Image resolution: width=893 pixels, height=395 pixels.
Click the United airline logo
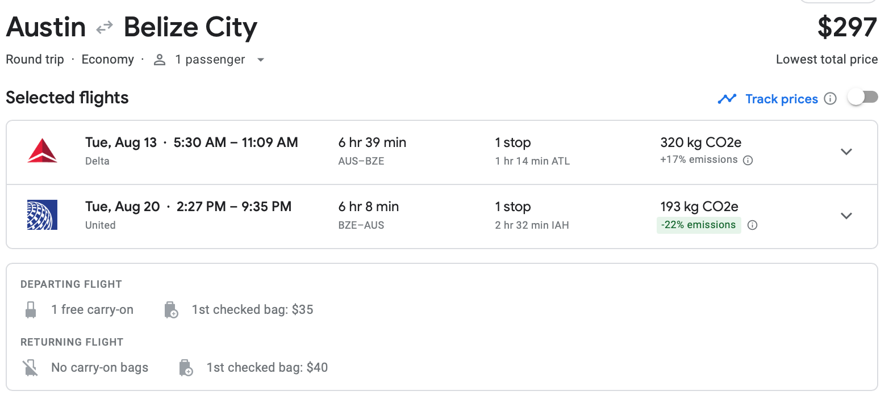[43, 215]
